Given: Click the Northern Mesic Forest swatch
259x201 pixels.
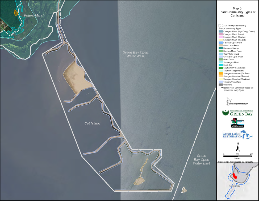Looking at the screenshot, I should pos(221,51).
